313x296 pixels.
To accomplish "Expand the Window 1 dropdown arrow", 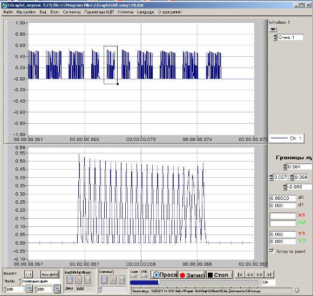I will click(273, 29).
